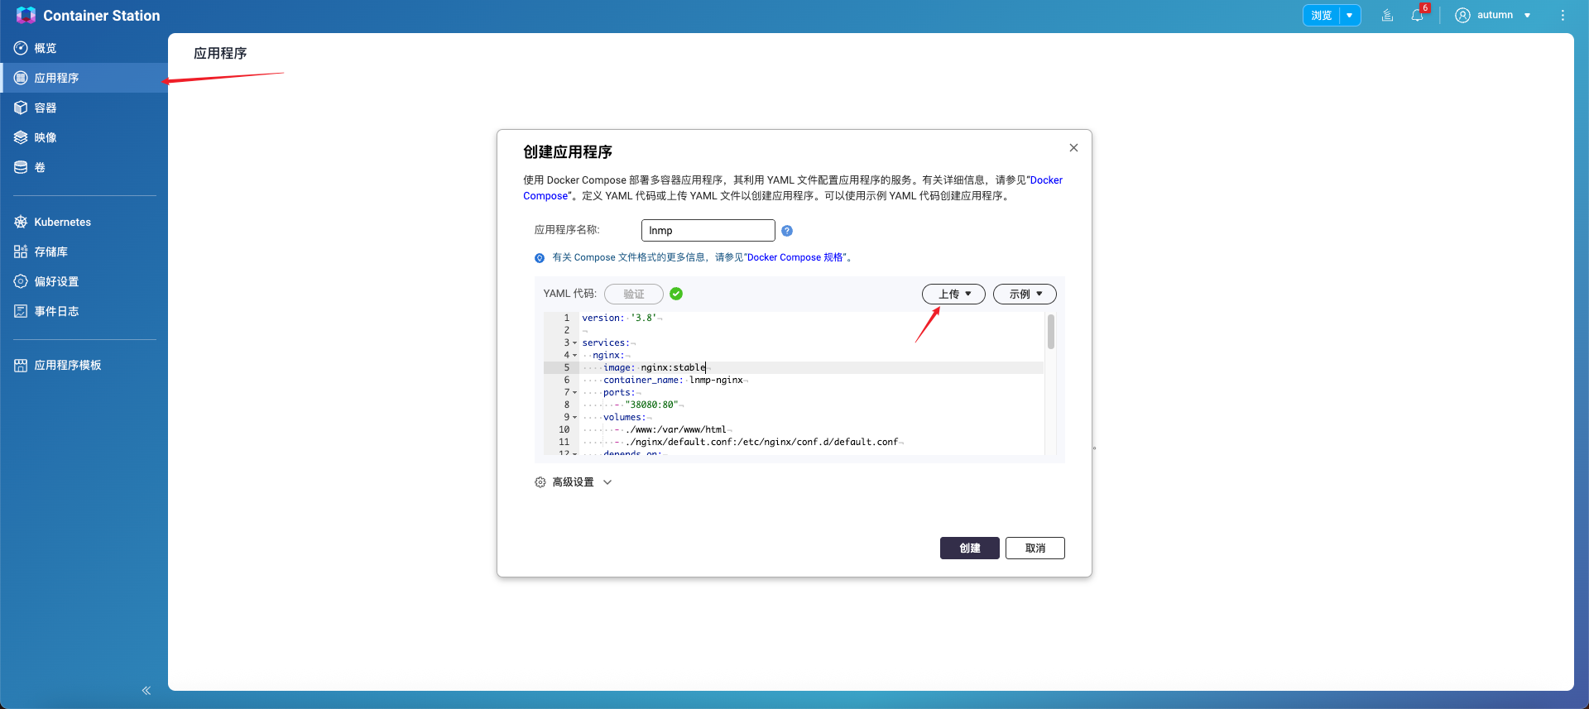Click the help question mark beside name field

point(787,231)
